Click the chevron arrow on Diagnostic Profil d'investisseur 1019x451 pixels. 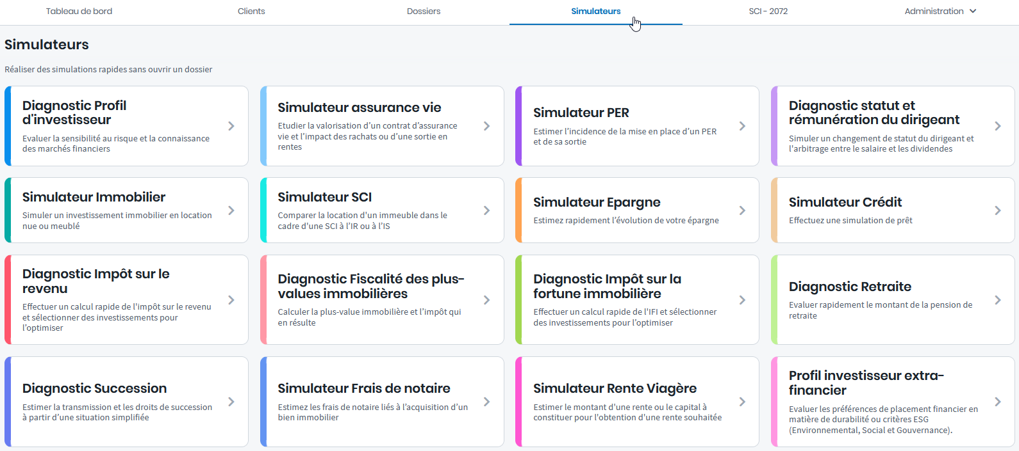[231, 126]
